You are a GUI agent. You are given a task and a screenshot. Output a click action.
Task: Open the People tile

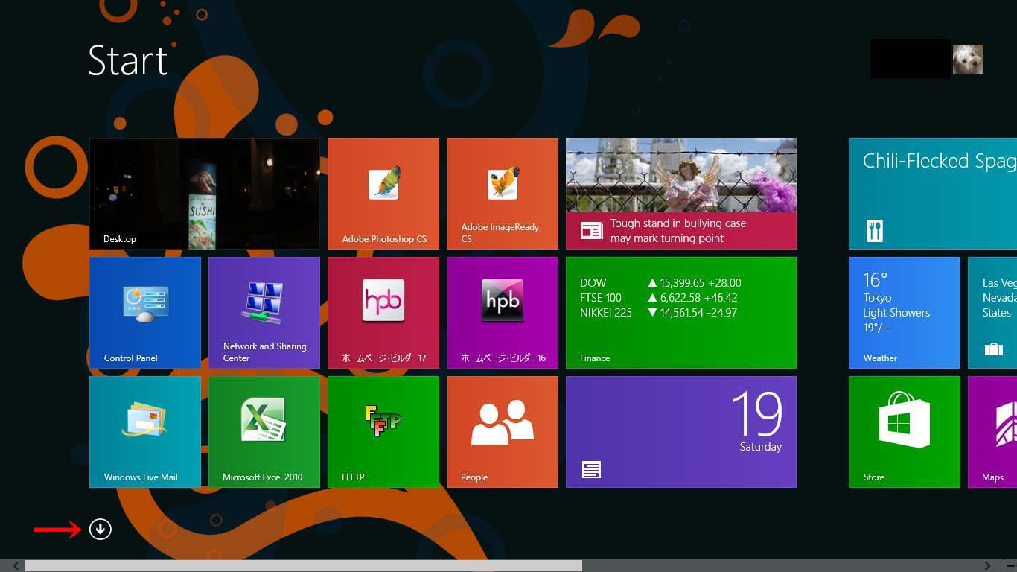pos(503,432)
